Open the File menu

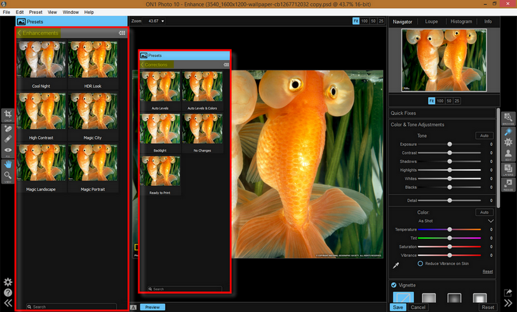[6, 12]
